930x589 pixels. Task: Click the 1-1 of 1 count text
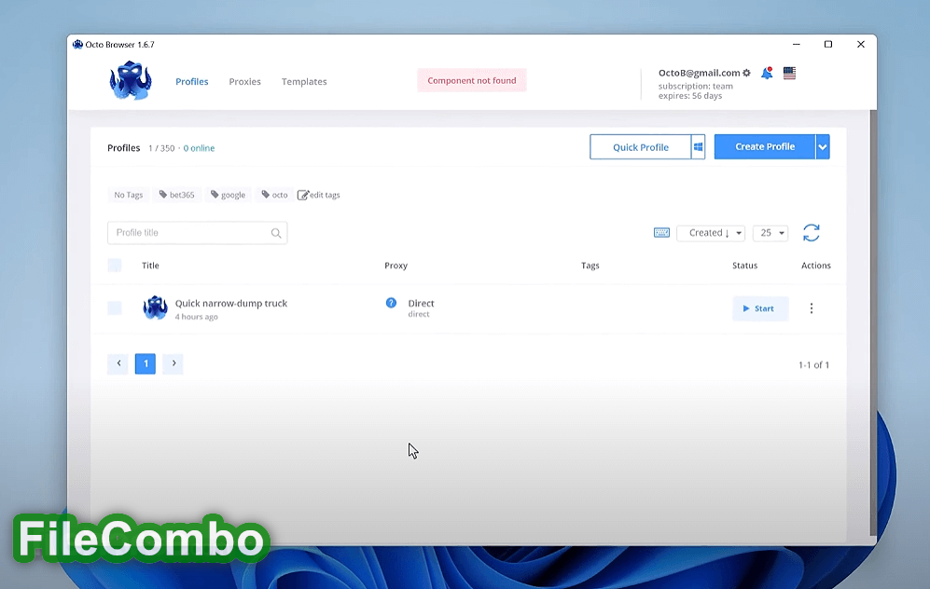coord(813,365)
